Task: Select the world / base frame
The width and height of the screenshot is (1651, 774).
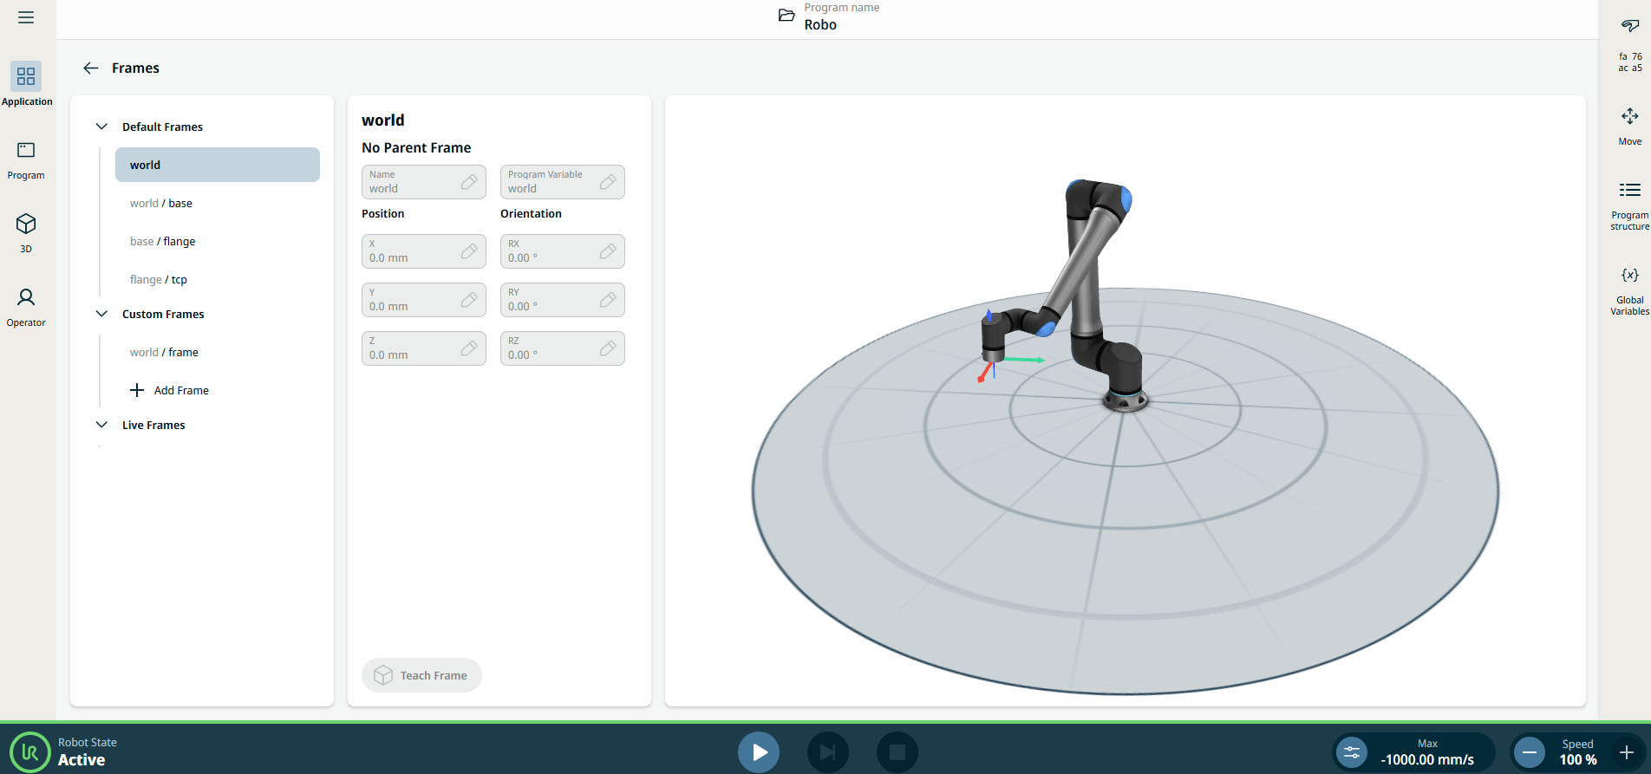Action: [x=161, y=203]
